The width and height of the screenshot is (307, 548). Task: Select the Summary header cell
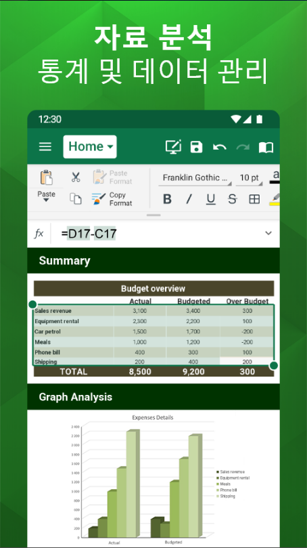pos(153,261)
